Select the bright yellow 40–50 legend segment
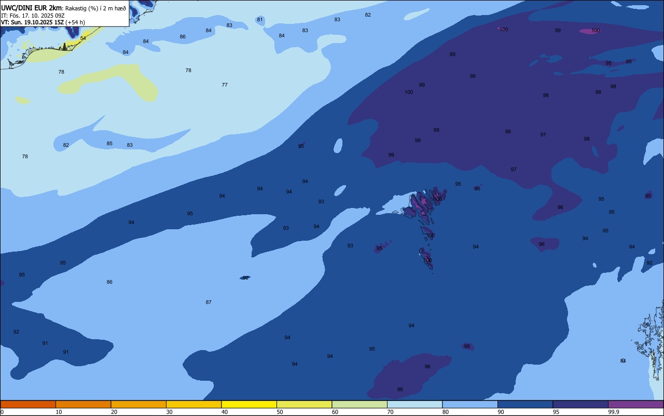Viewport: 664px width, 416px height. pyautogui.click(x=249, y=404)
